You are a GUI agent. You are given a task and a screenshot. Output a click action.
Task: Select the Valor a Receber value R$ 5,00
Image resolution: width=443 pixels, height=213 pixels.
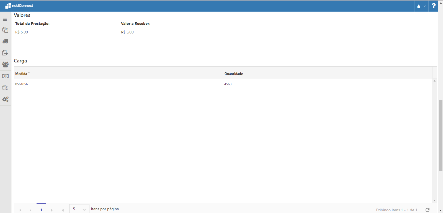pos(127,32)
